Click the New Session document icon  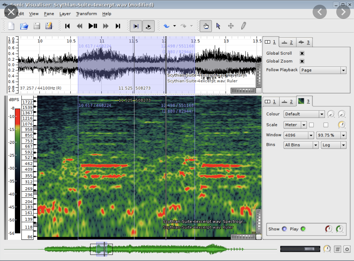click(11, 26)
